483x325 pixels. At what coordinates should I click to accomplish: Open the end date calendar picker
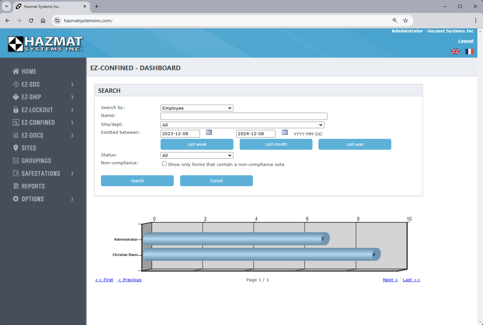coord(285,132)
